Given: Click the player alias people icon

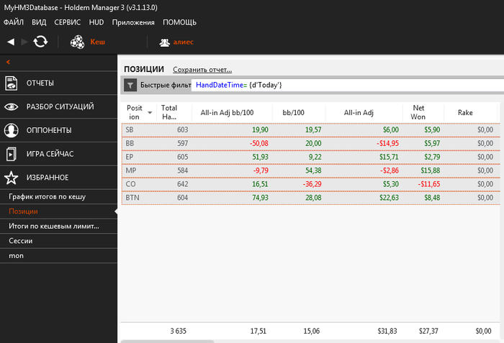Looking at the screenshot, I should pyautogui.click(x=165, y=42).
